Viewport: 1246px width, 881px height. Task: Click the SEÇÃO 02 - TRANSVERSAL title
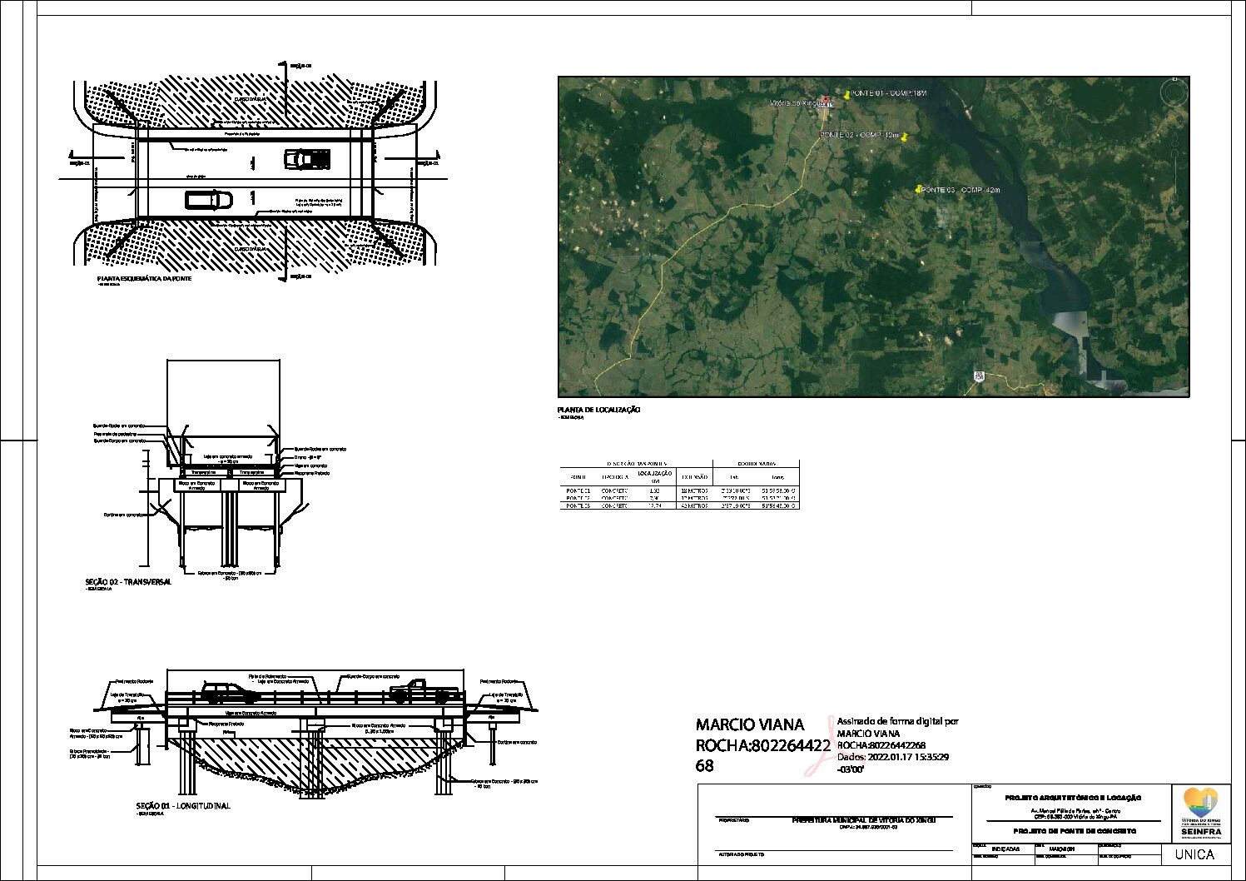pyautogui.click(x=128, y=582)
